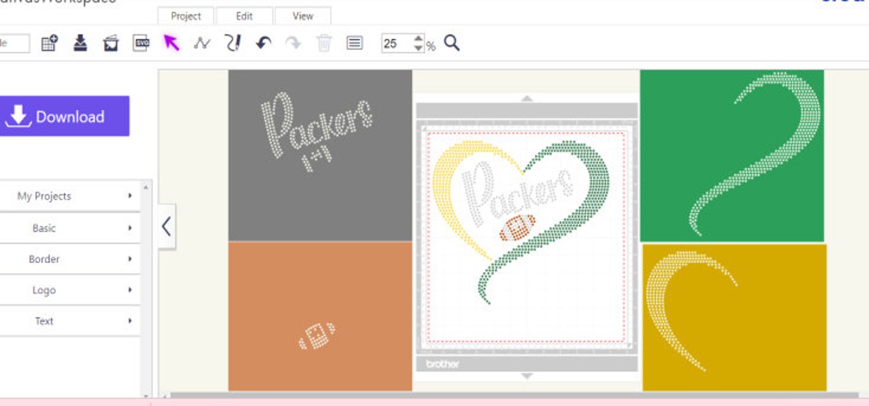Image resolution: width=869 pixels, height=406 pixels.
Task: Expand the Border category
Action: pos(70,259)
